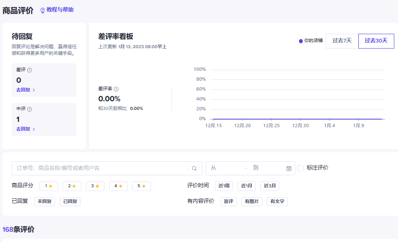
Task: Toggle the 已回复 filter
Action: coord(70,202)
